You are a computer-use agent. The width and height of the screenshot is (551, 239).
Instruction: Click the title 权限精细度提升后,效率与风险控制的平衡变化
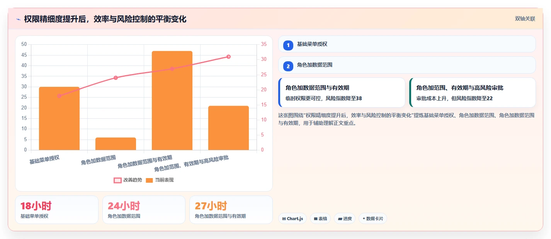(x=105, y=19)
